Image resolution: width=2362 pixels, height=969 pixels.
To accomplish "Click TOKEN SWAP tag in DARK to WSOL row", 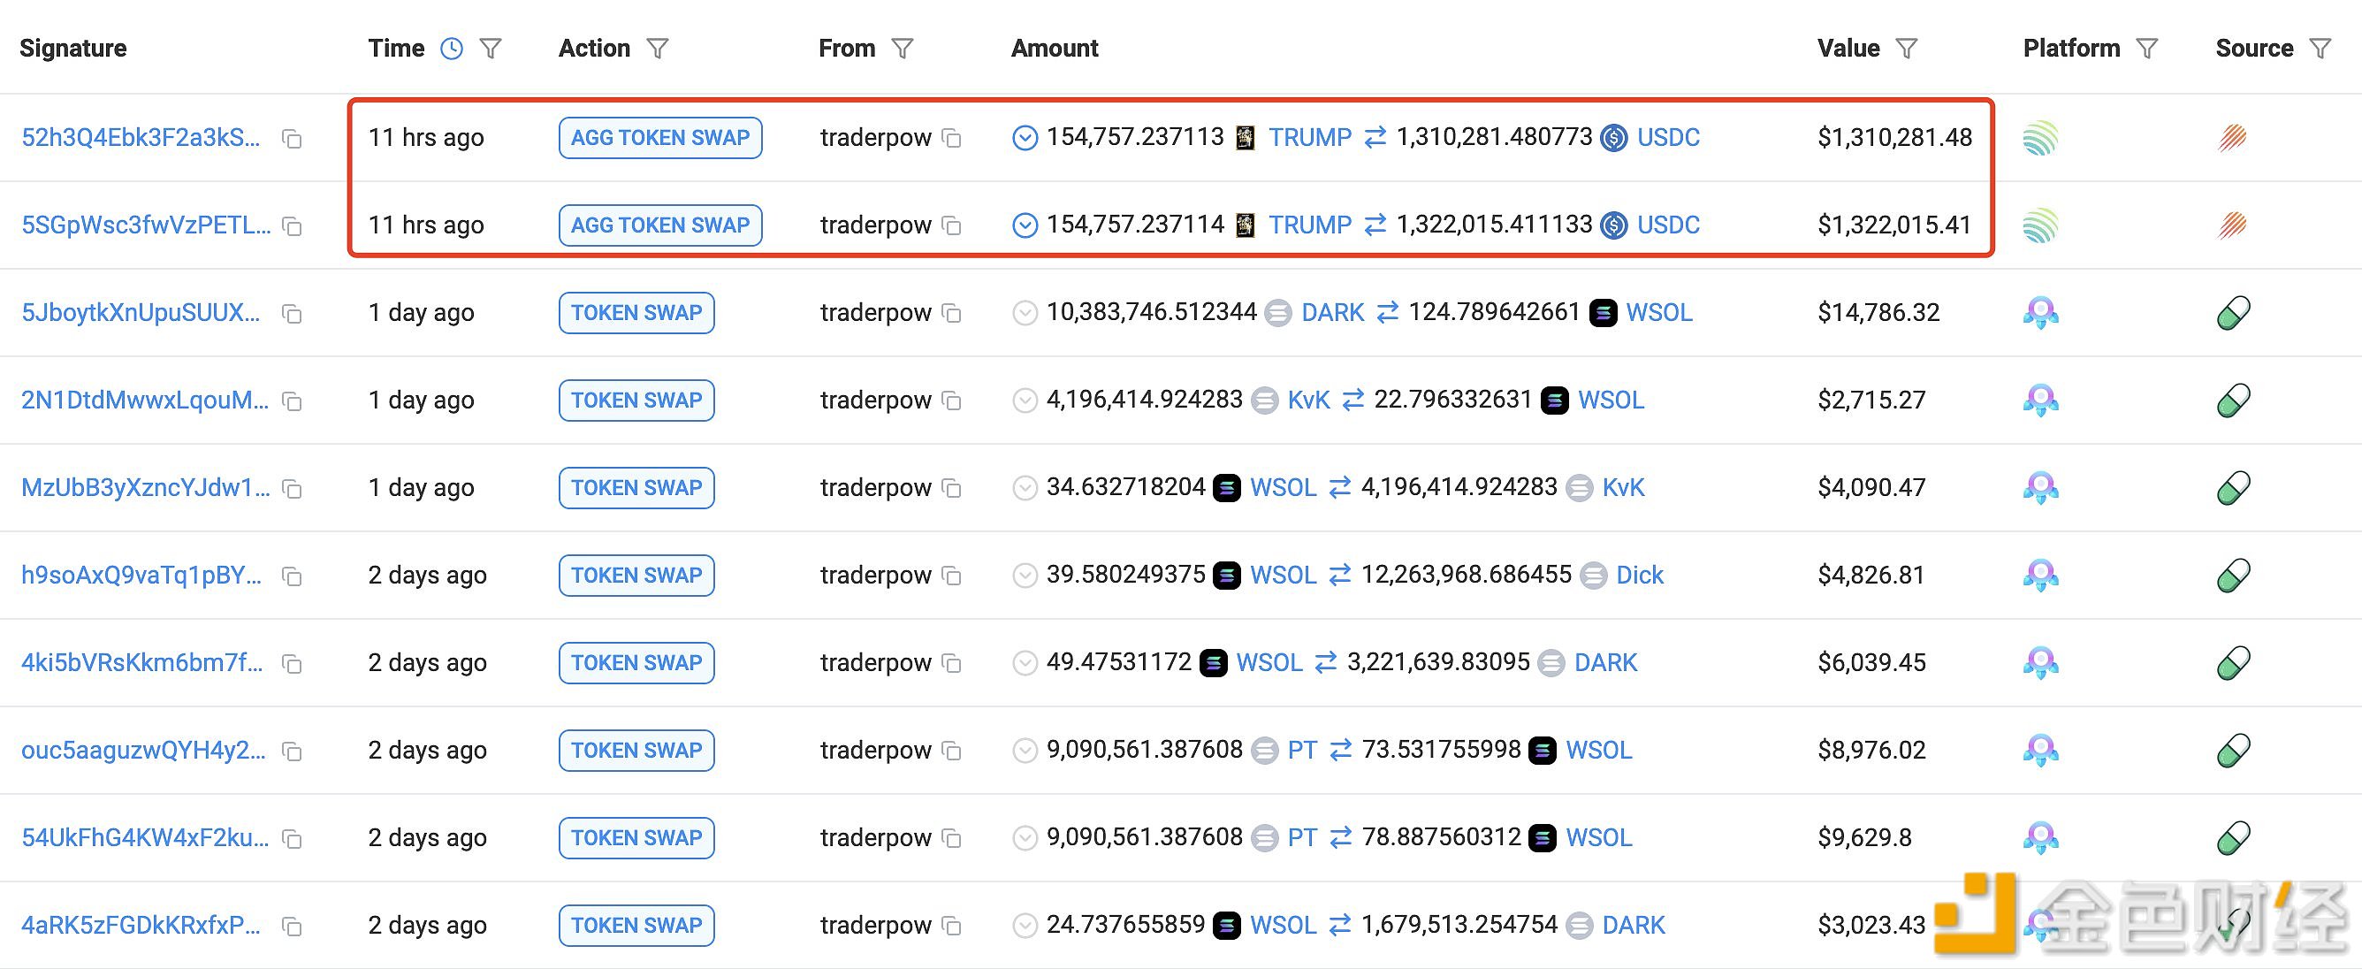I will click(x=636, y=313).
